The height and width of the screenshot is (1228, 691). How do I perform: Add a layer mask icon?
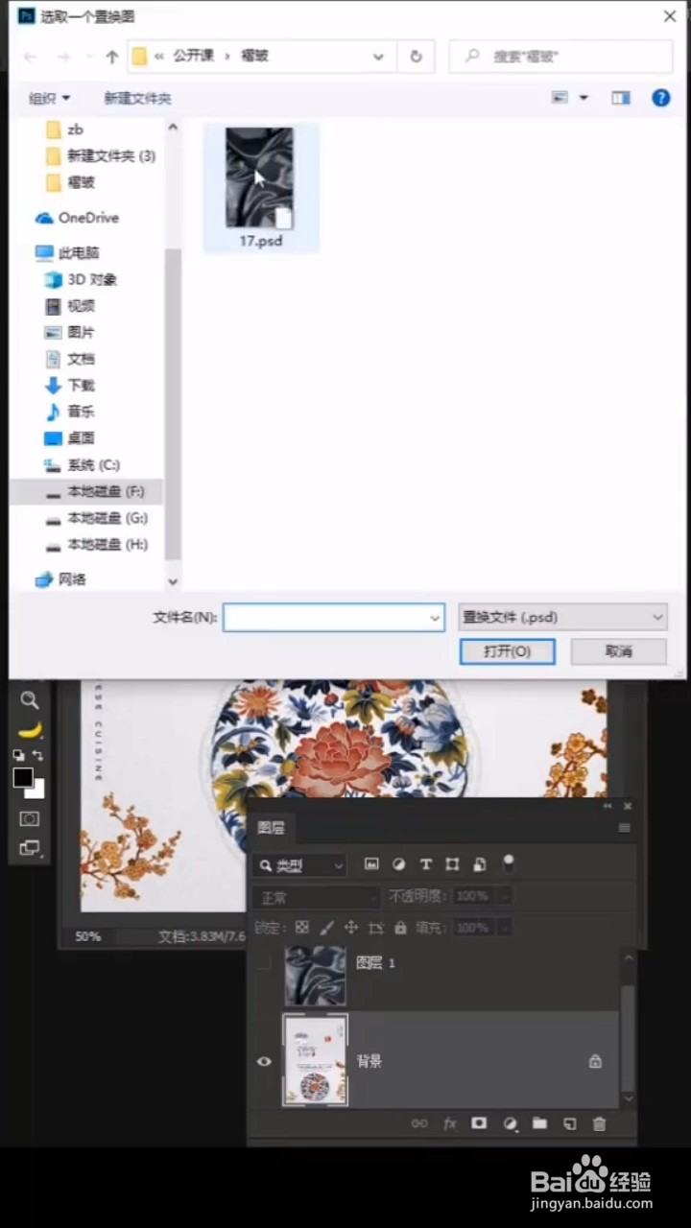click(479, 1123)
